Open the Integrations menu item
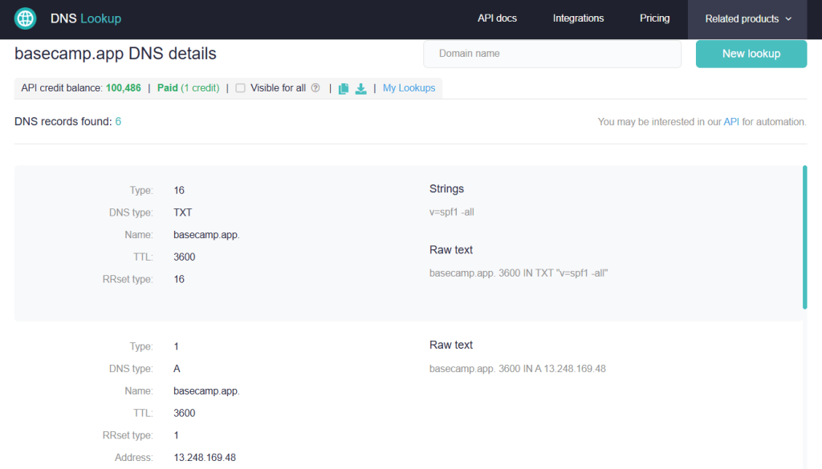 point(578,18)
